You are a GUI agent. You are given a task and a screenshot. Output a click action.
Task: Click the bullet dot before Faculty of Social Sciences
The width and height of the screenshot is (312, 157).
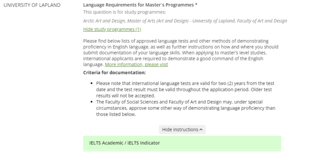coord(92,102)
